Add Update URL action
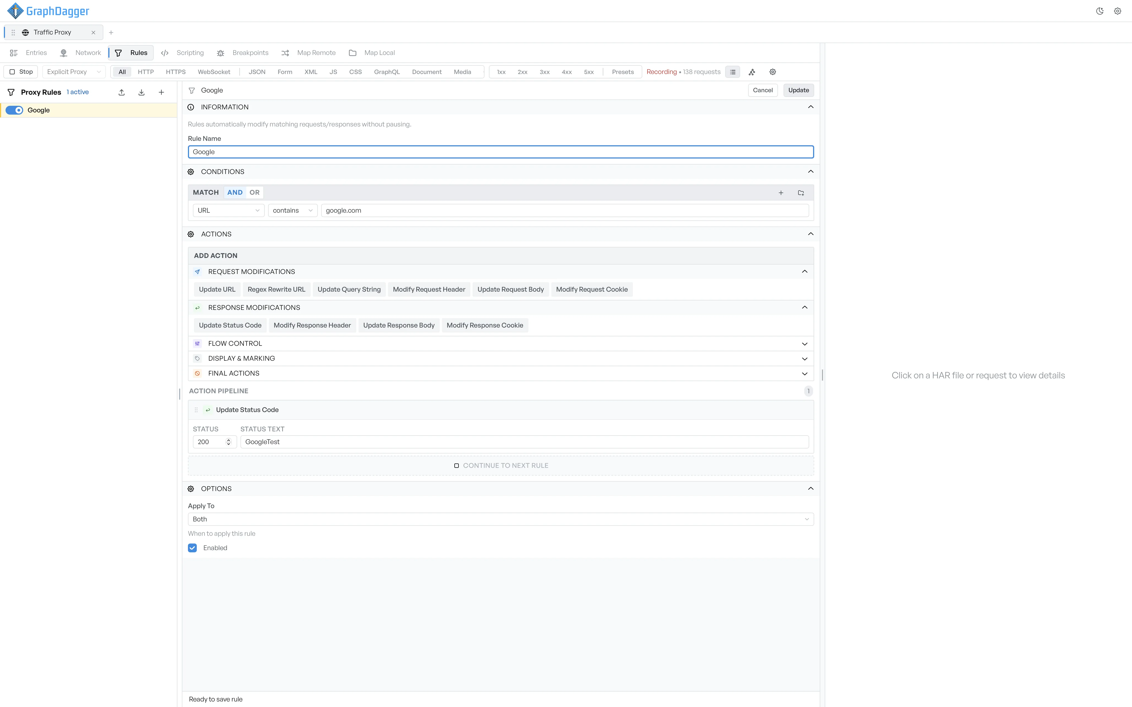 point(217,289)
